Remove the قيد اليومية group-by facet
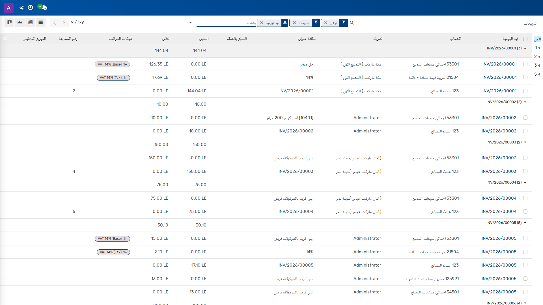This screenshot has height=305, width=543. [x=262, y=23]
